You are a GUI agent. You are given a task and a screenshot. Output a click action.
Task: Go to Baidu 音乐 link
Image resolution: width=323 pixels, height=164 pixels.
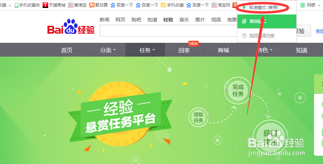pos(184,20)
